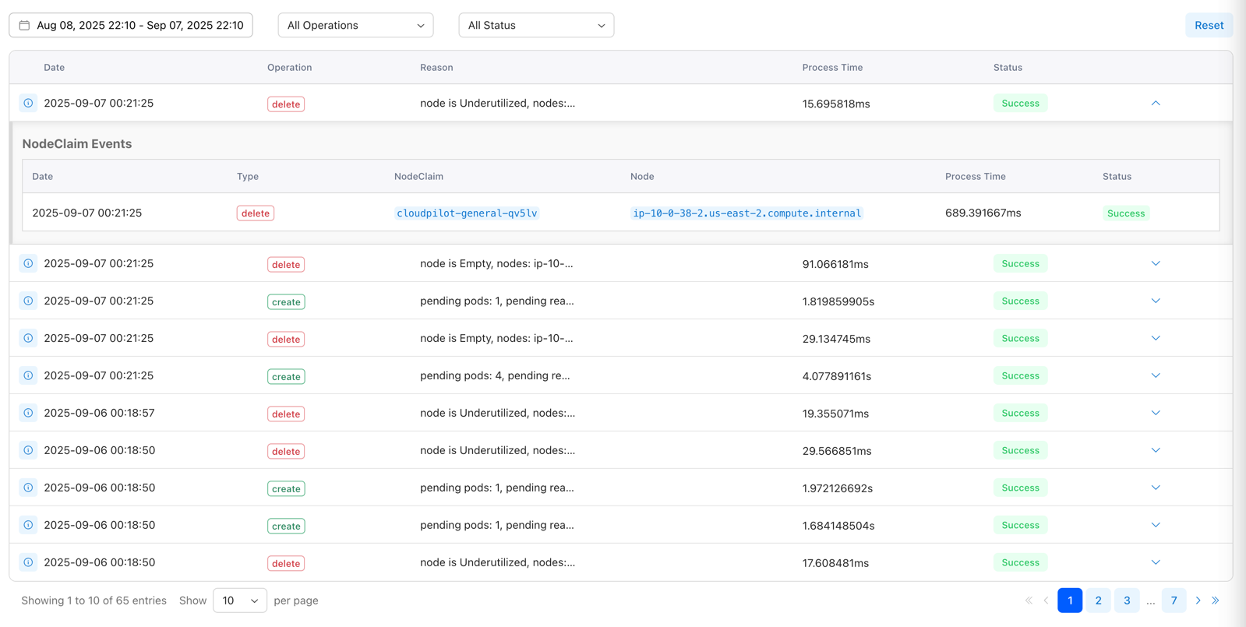
Task: Click the NodeClaim Events heading
Action: click(77, 143)
